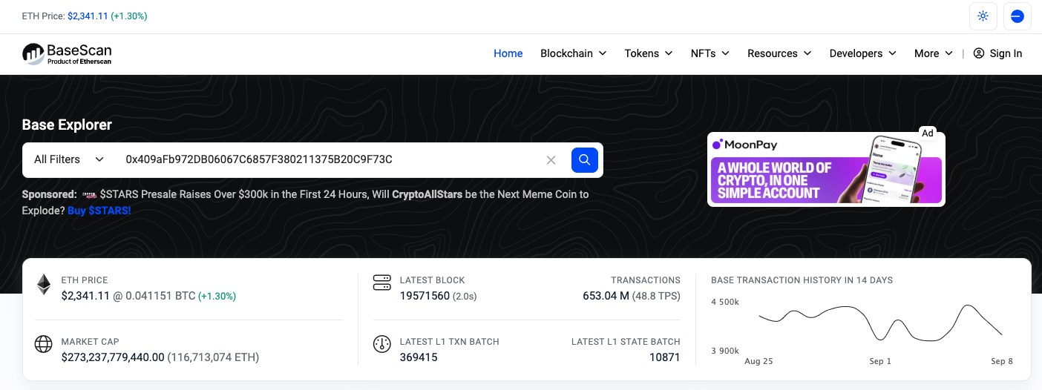Screen dimensions: 1042x390
Task: Clear the search field with X icon
Action: 551,160
